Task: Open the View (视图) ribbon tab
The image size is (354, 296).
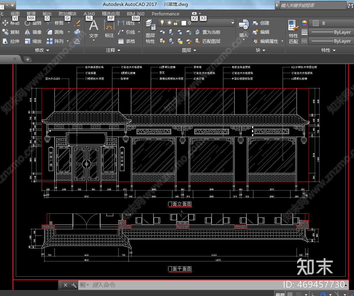Action: pos(15,14)
